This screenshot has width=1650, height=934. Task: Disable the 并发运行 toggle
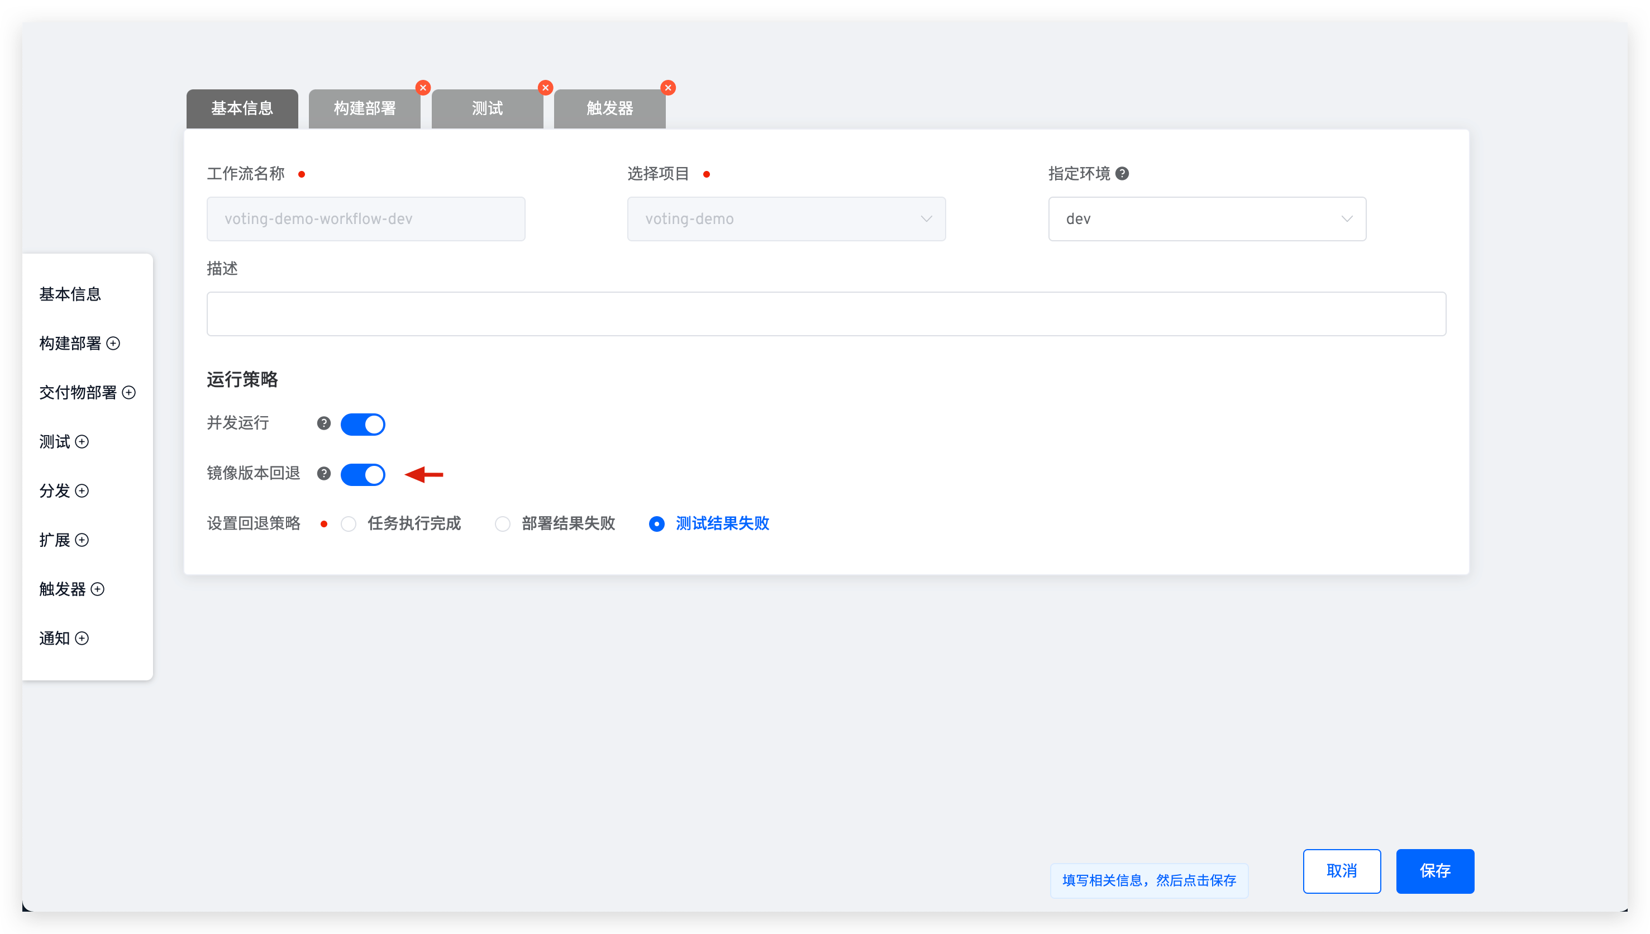coord(363,423)
